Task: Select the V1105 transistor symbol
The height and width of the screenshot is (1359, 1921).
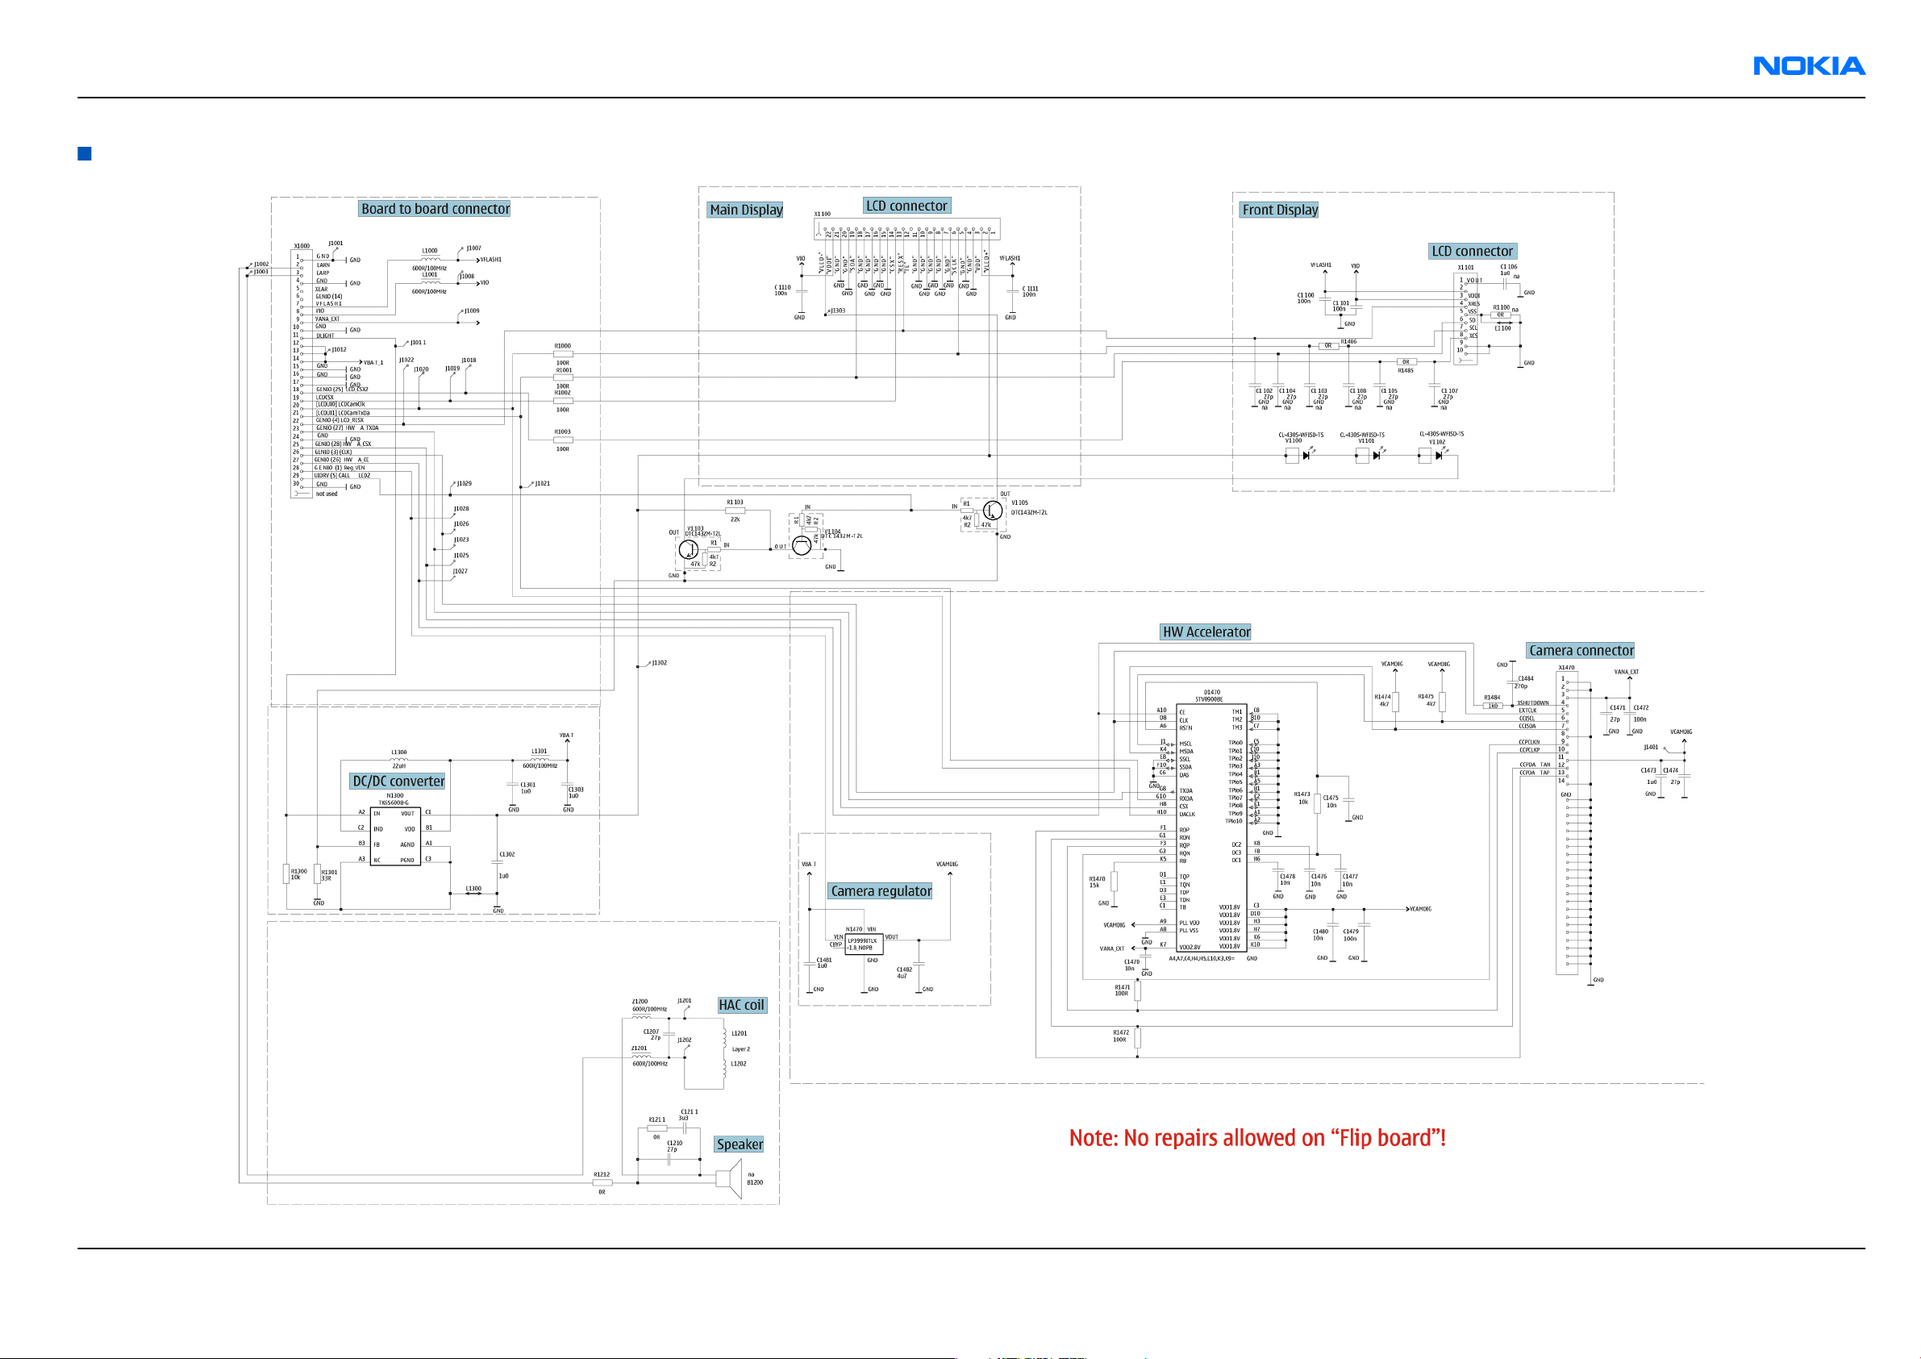Action: tap(993, 511)
